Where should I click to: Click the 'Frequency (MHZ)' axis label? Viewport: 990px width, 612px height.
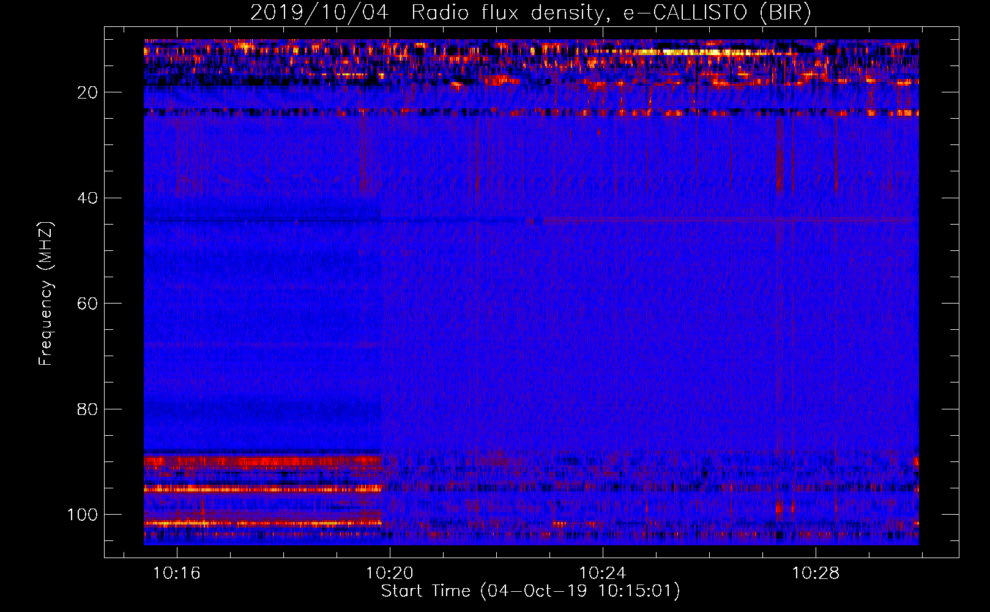(x=46, y=293)
